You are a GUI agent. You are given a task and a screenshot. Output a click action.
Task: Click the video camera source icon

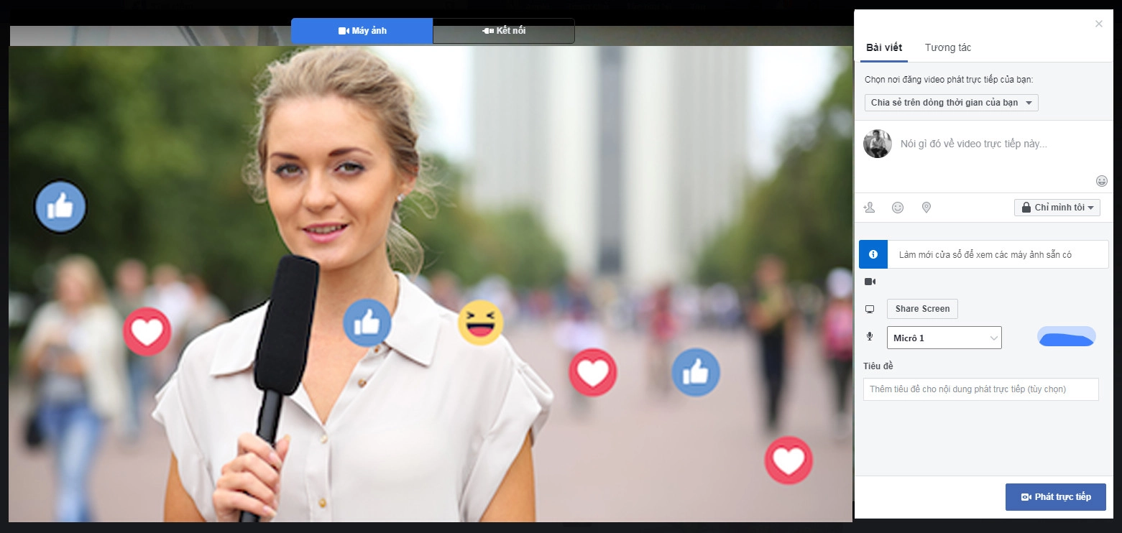870,282
